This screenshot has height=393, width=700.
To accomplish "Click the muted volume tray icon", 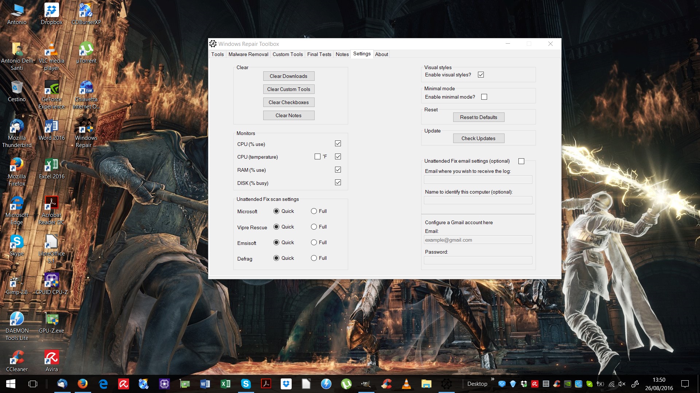I will click(622, 384).
